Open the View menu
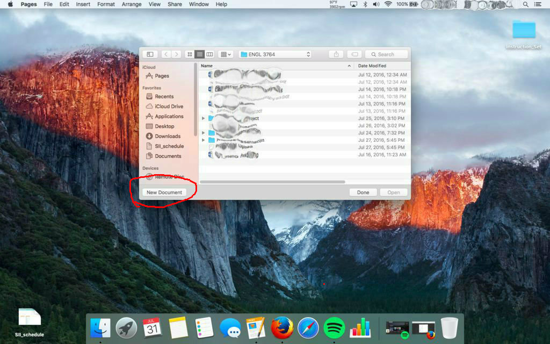 click(154, 4)
